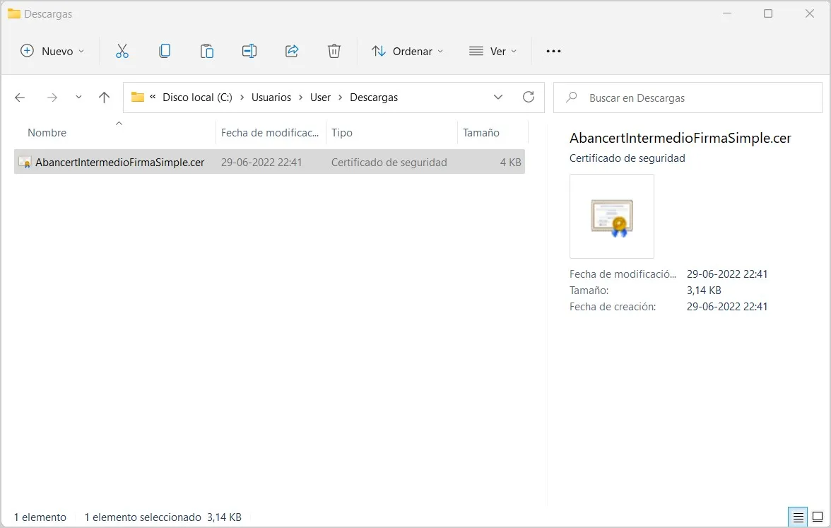
Task: Click Certificado de seguridad type cell in list
Action: point(389,163)
